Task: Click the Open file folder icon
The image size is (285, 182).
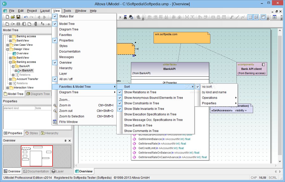Action: pyautogui.click(x=13, y=17)
